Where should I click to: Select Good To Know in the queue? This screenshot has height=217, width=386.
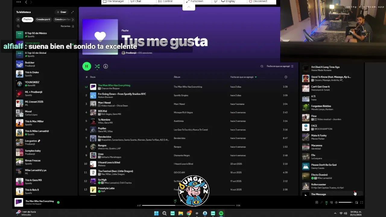tap(332, 78)
